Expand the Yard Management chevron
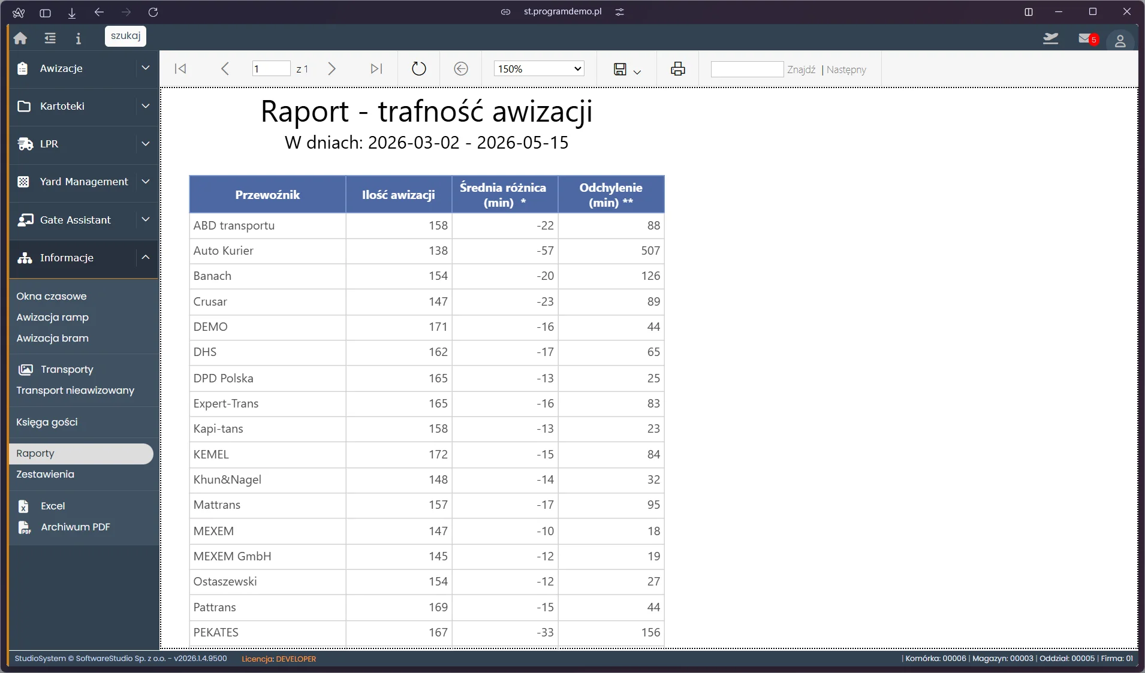1145x673 pixels. click(145, 182)
